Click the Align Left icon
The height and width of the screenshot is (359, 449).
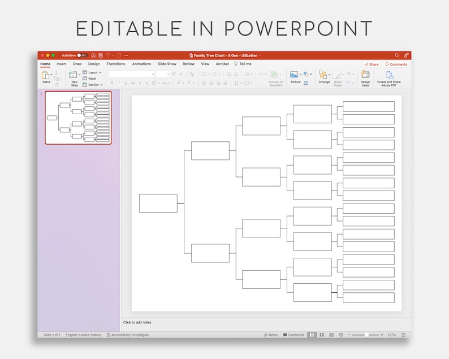coord(204,83)
